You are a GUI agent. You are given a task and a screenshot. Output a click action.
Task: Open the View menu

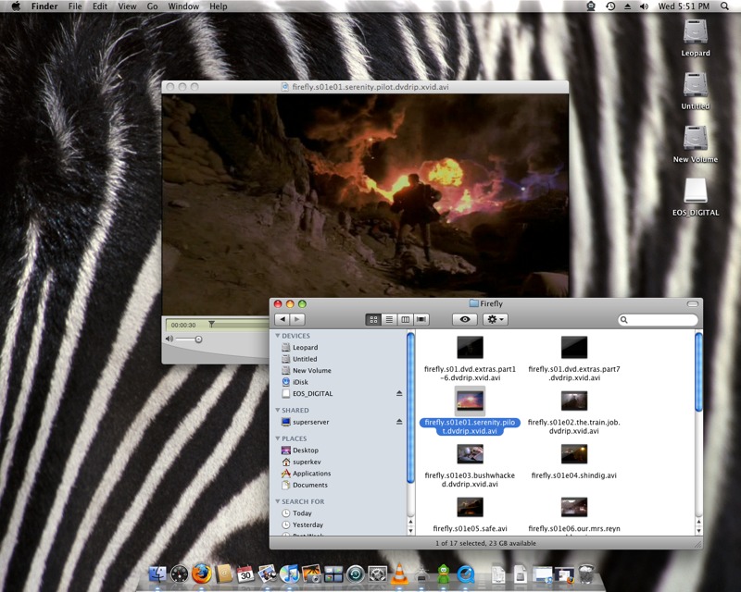click(127, 6)
